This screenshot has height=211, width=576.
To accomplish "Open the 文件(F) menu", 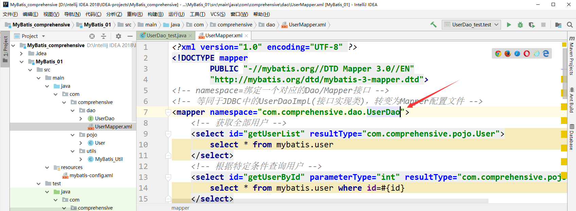I will pyautogui.click(x=10, y=14).
